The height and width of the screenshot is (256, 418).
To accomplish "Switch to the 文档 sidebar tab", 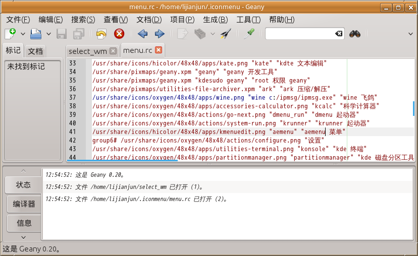I will [35, 51].
